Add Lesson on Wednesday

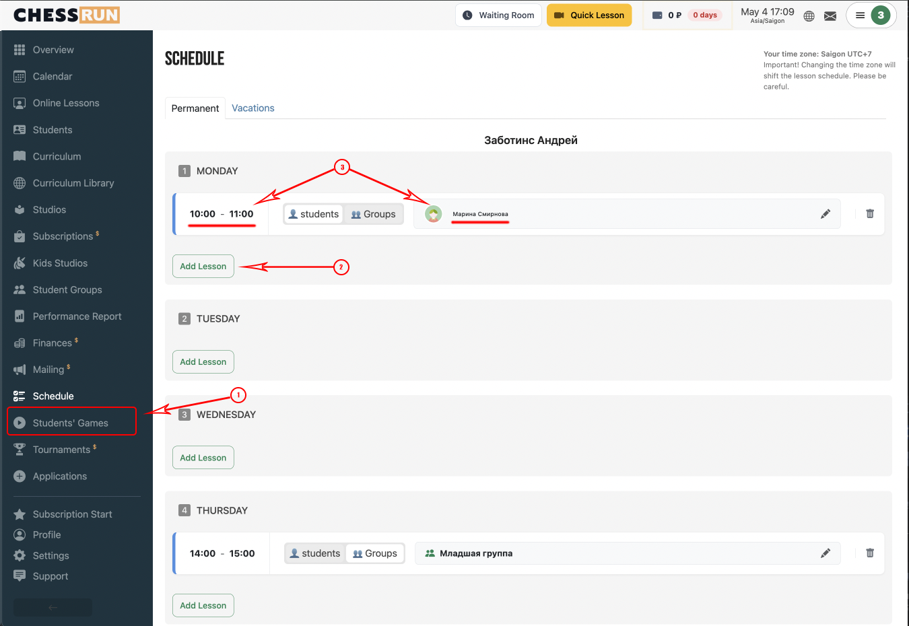203,458
